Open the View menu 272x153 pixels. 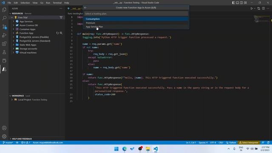pyautogui.click(x=35, y=3)
